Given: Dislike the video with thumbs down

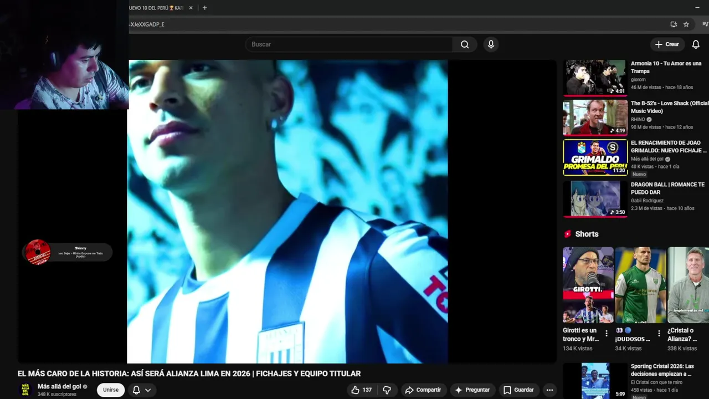Looking at the screenshot, I should [387, 390].
